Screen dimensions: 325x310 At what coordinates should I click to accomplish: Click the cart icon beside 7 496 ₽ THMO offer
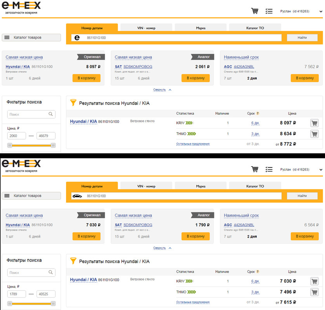[x=315, y=292]
